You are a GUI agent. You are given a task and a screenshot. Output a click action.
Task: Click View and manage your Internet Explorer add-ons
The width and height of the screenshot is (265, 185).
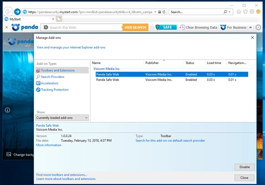[x=71, y=47]
